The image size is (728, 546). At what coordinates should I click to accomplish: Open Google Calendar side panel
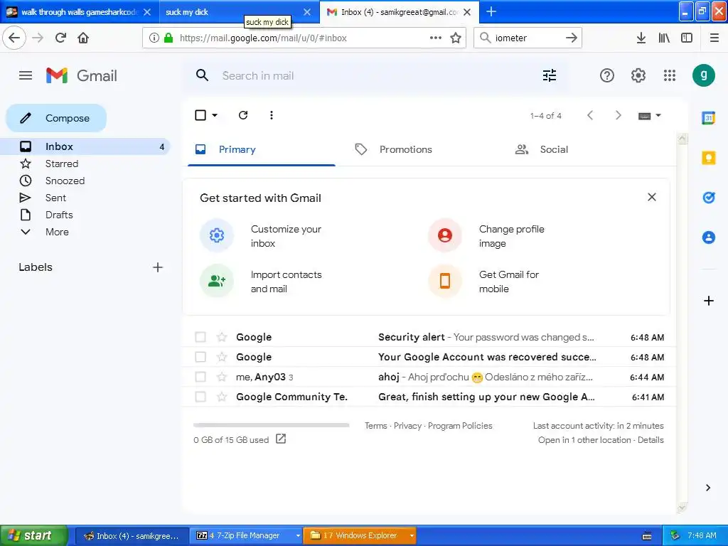tap(709, 118)
